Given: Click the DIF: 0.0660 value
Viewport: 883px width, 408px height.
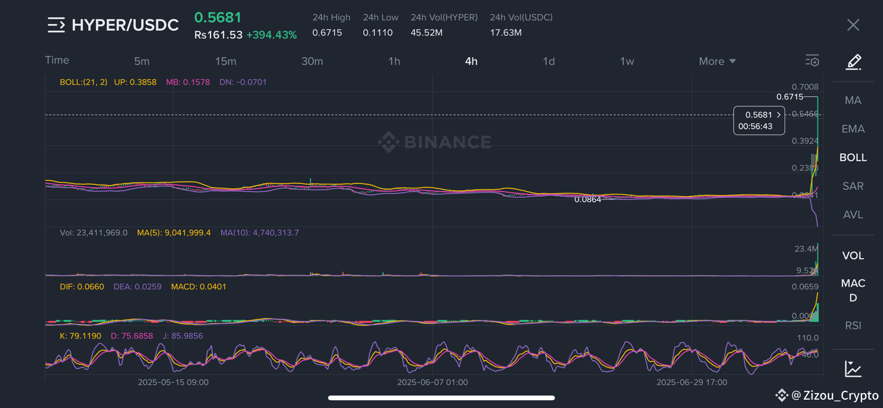Looking at the screenshot, I should click(x=82, y=287).
